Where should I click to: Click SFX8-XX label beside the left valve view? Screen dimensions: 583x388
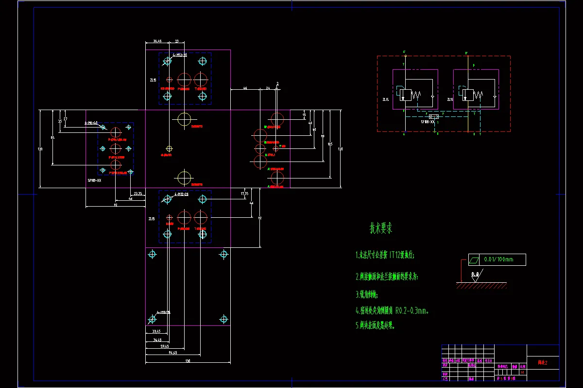[94, 180]
